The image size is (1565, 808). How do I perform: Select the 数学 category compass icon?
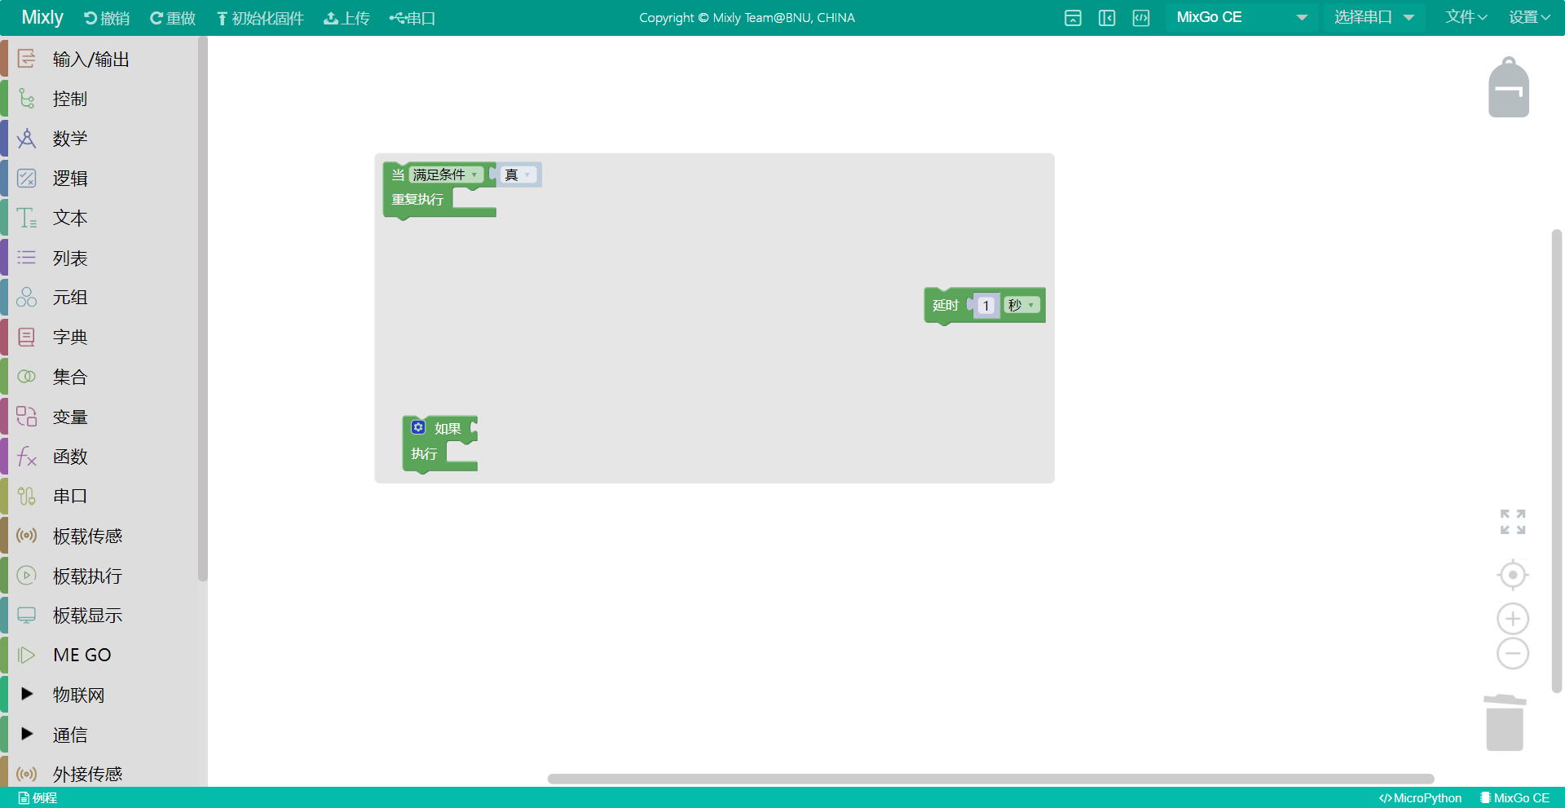[x=26, y=138]
